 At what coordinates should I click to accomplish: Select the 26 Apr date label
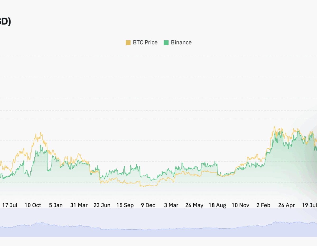286,205
